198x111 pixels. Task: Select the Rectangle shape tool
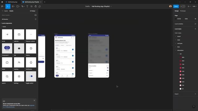18,6
